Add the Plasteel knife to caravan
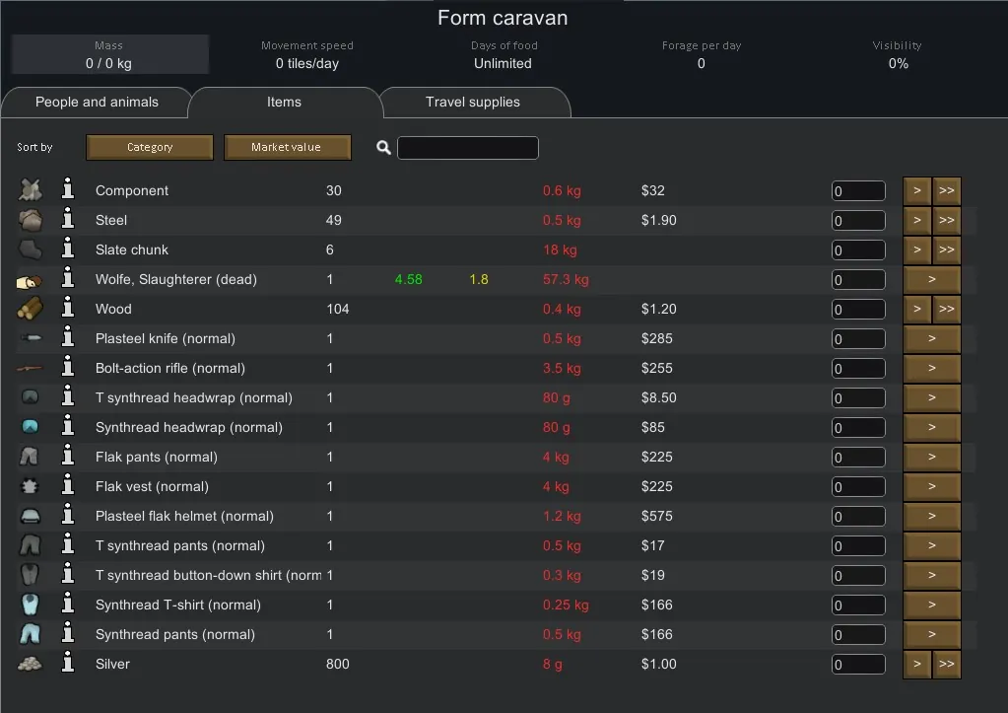This screenshot has width=1008, height=713. coord(931,339)
